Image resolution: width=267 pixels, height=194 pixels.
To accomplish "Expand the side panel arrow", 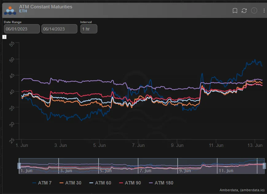I will point(4,37).
